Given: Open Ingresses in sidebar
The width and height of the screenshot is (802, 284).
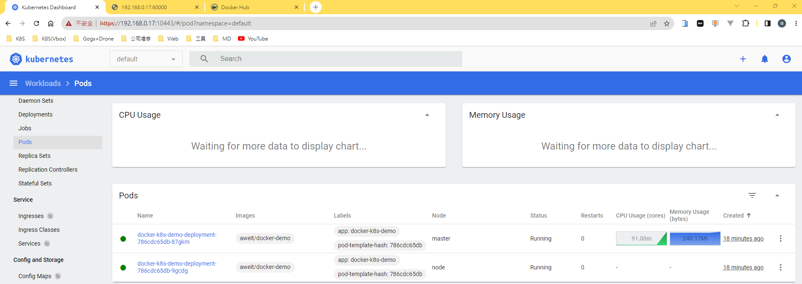Looking at the screenshot, I should 31,216.
